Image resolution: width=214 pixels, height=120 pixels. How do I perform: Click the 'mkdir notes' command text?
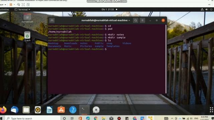point(116,35)
